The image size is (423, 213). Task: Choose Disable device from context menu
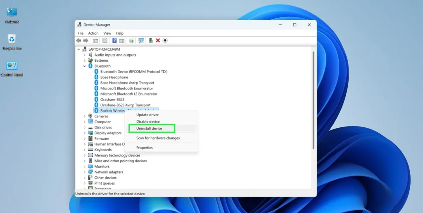pyautogui.click(x=162, y=122)
